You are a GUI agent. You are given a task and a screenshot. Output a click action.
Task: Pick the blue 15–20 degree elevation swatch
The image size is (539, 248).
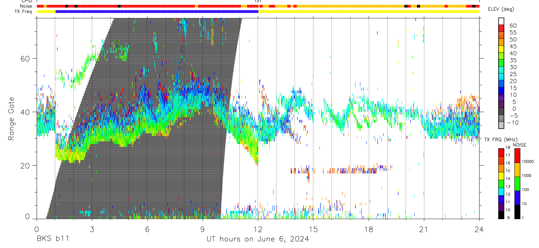coord(501,84)
